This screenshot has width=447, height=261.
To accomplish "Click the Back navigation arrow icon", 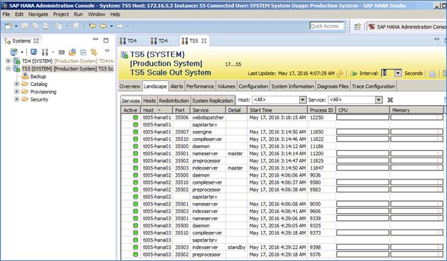I will tap(104, 26).
